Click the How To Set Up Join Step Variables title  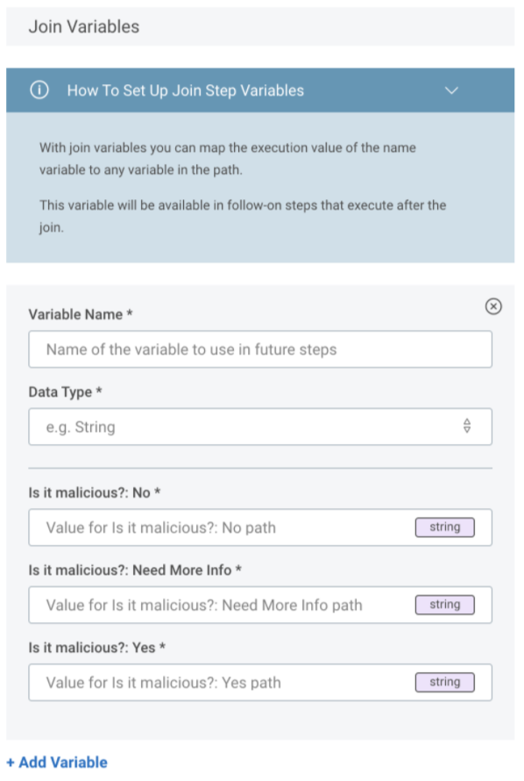point(186,90)
